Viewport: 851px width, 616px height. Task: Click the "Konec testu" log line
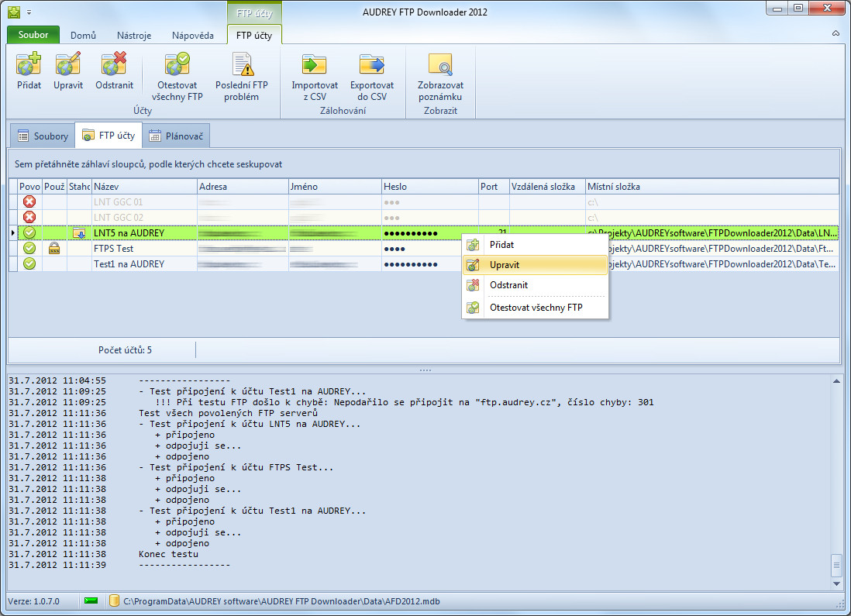(x=168, y=554)
